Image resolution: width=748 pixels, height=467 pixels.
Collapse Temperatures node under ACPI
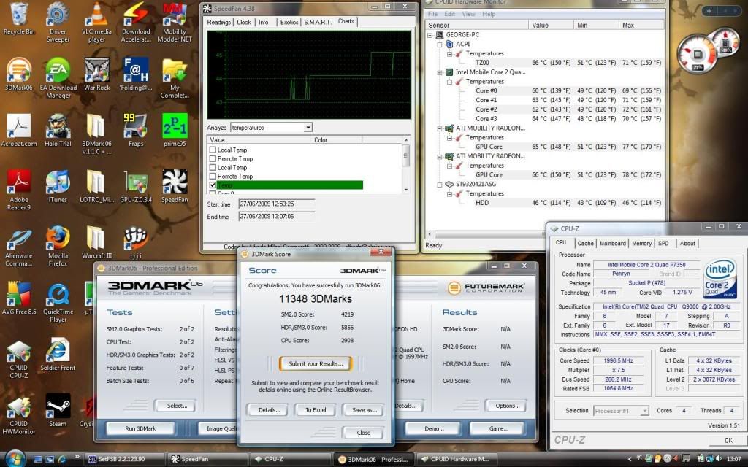pyautogui.click(x=449, y=53)
